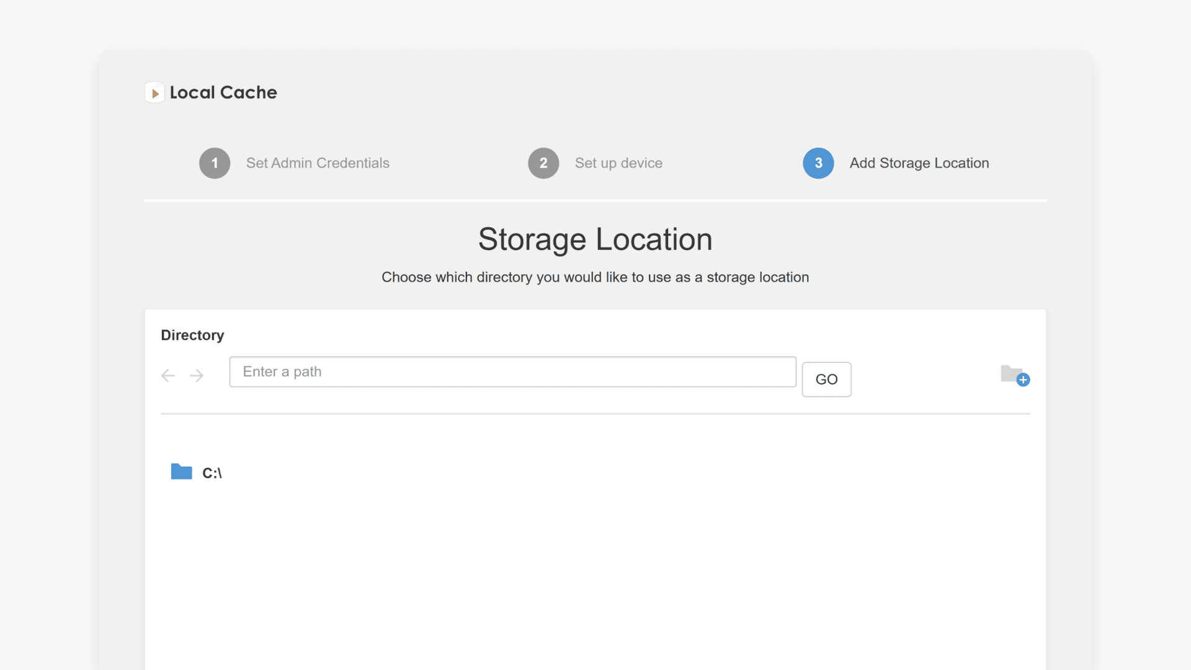Click the Local Cache database logo icon

click(154, 92)
